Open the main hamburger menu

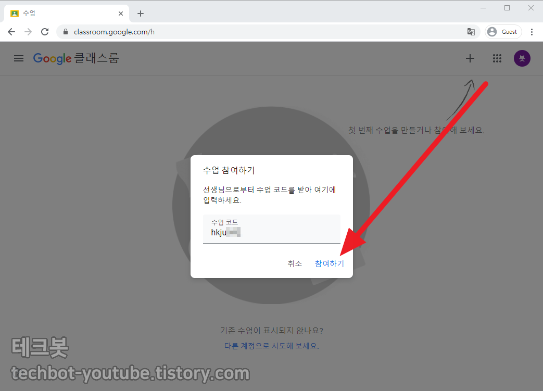(x=19, y=58)
